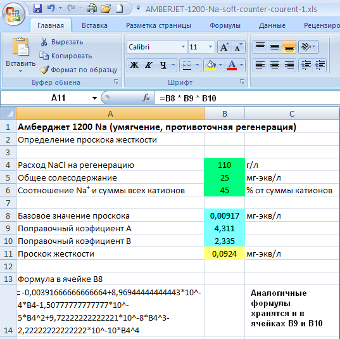The image size is (340, 339).
Task: Open the Name Box dropdown arrow
Action: pos(94,98)
